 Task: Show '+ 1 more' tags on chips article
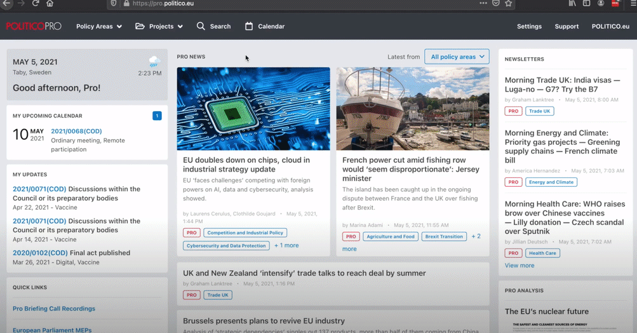(x=286, y=245)
